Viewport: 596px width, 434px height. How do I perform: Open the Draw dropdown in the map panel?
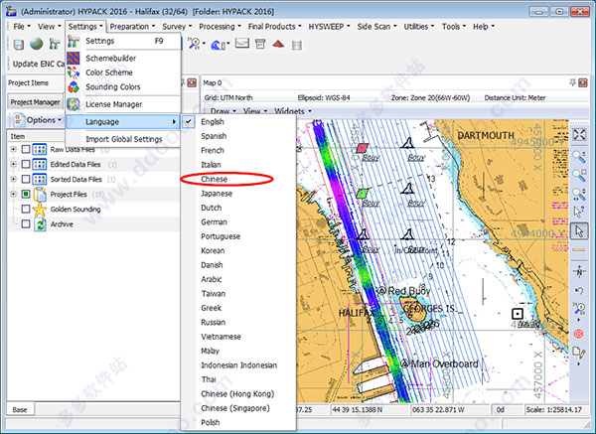coord(223,111)
